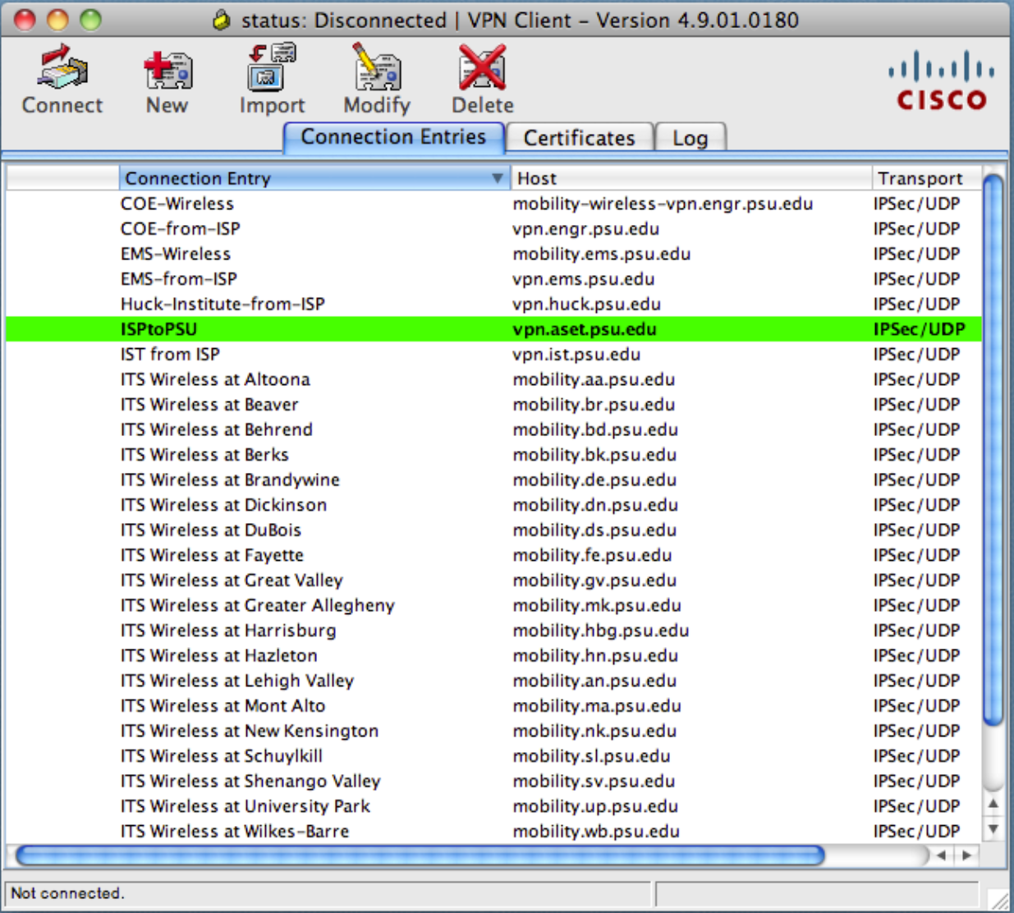Select ITS Wireless at Behrend
1014x913 pixels.
click(493, 429)
